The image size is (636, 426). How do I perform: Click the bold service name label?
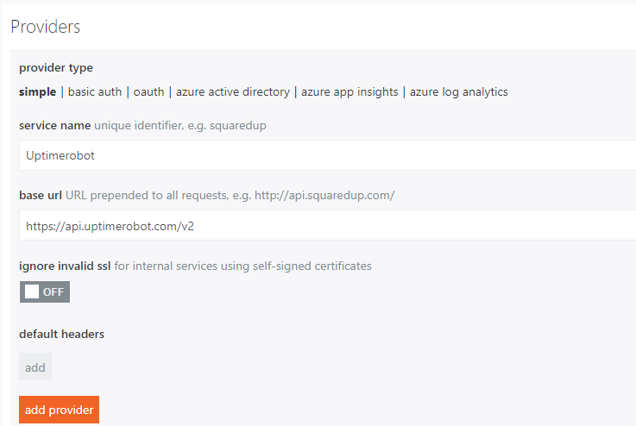click(x=54, y=126)
